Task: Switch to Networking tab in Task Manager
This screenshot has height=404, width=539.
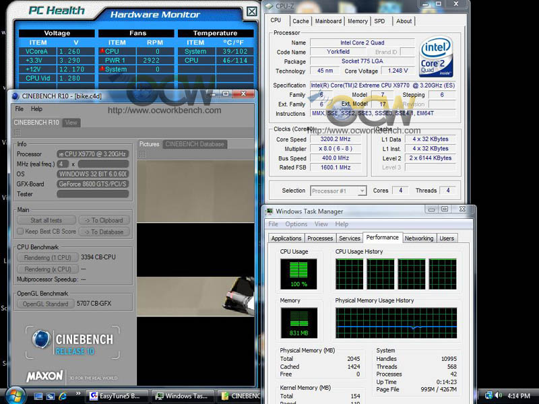Action: click(418, 238)
